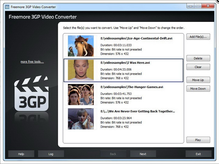Close the Freemore window

208,6
